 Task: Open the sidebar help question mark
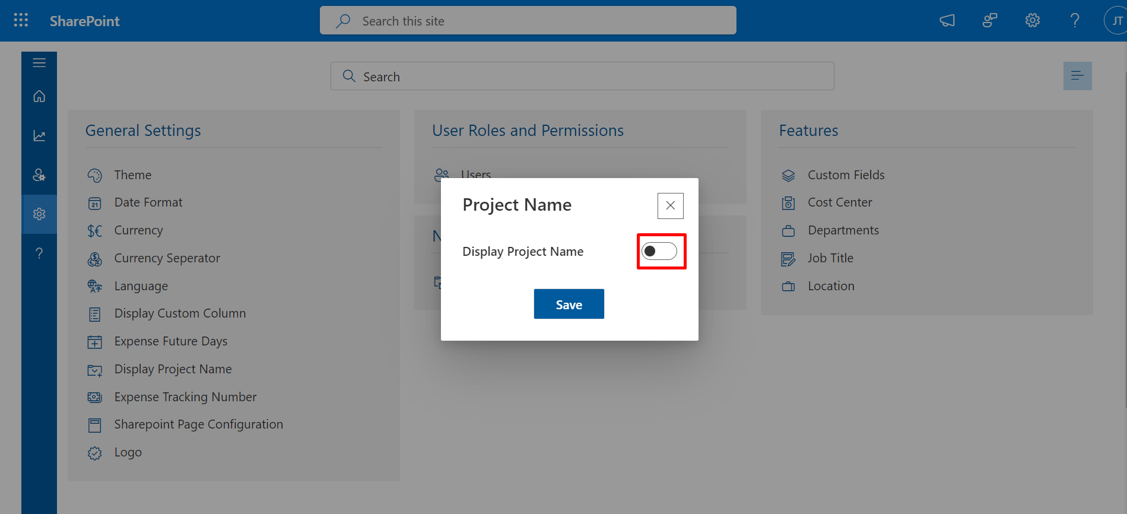(39, 253)
